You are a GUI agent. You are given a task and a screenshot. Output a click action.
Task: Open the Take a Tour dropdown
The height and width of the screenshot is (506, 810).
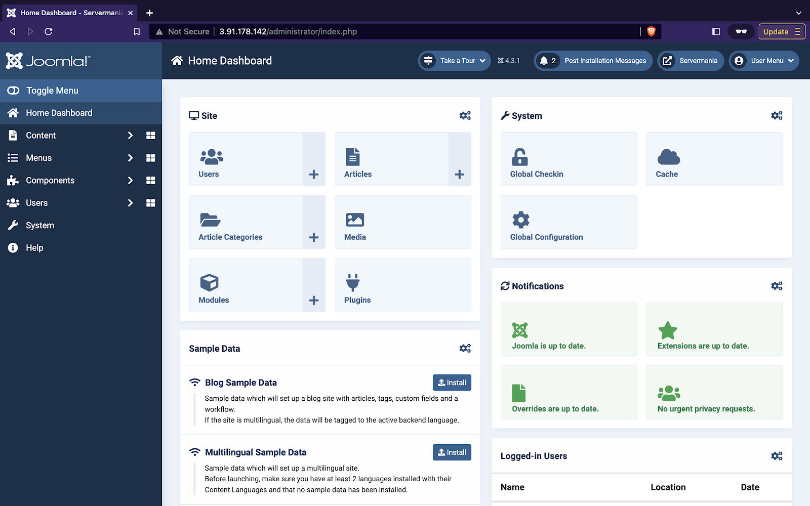click(x=454, y=61)
